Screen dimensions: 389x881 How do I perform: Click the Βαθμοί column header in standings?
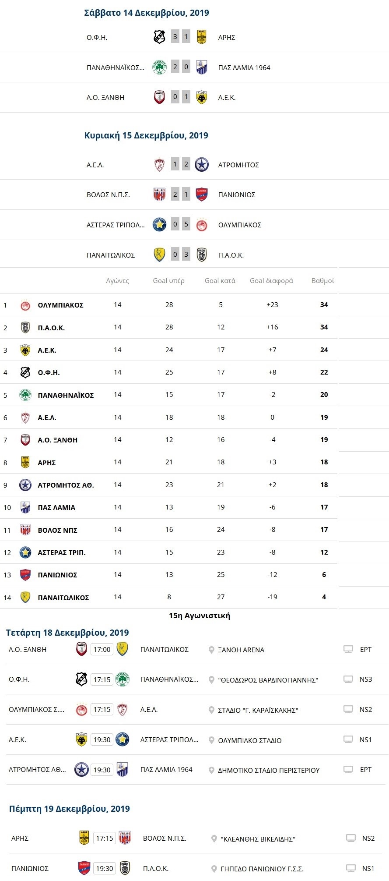(322, 280)
